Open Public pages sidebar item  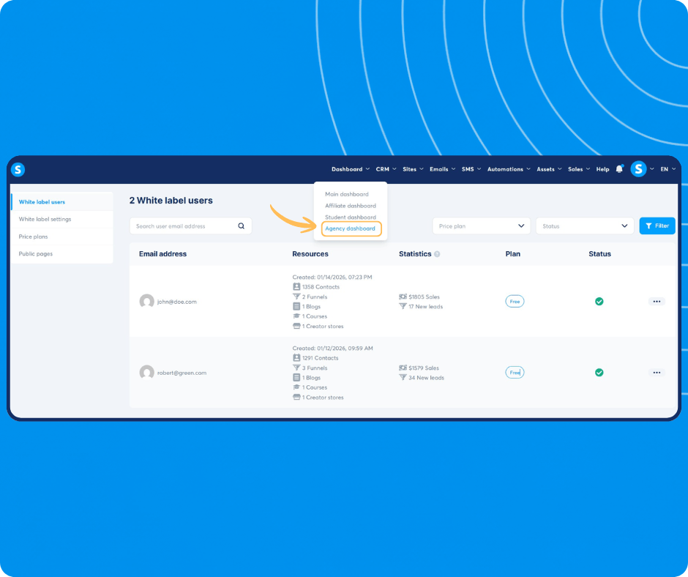pyautogui.click(x=36, y=254)
